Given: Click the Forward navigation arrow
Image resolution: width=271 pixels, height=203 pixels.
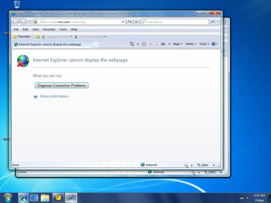Looking at the screenshot, I should click(x=23, y=22).
